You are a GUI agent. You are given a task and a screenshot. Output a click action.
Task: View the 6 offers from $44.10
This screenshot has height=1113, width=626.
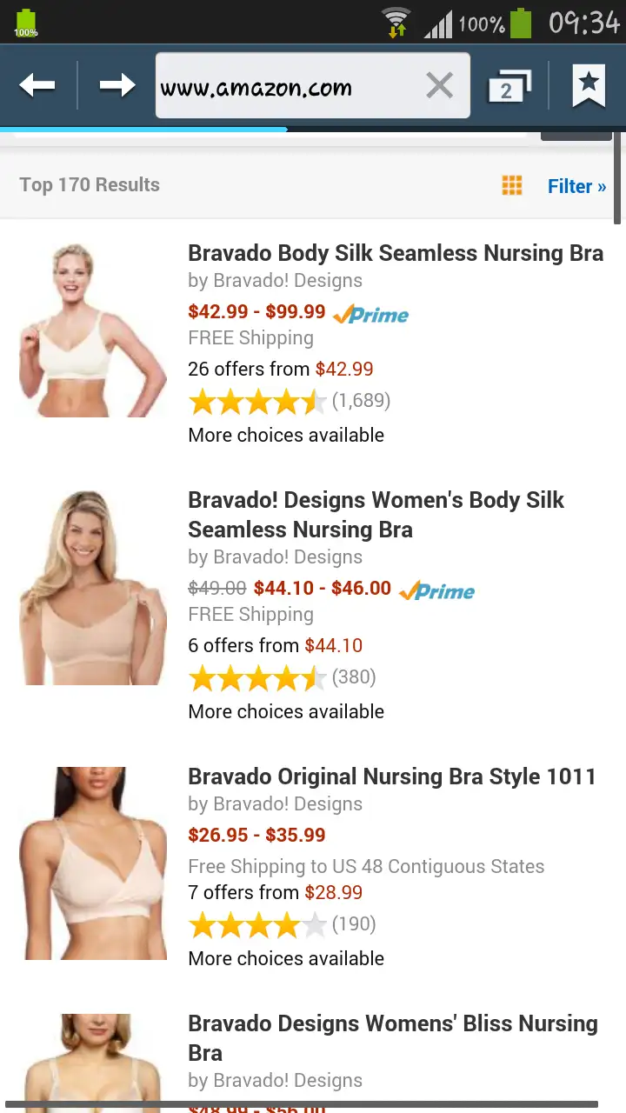276,645
